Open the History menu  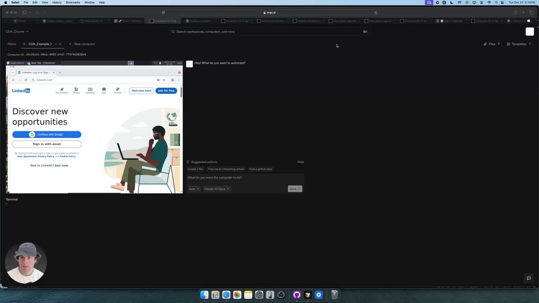pos(57,3)
